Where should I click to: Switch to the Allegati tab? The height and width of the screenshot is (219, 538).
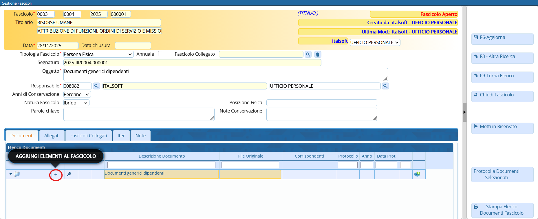[52, 136]
